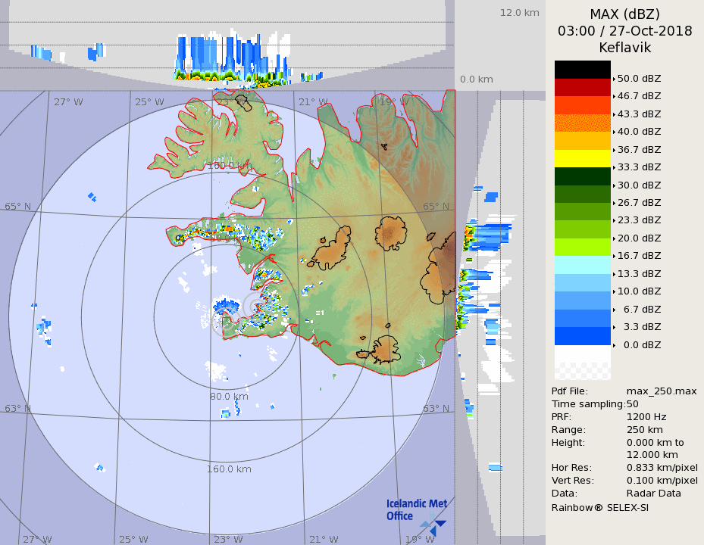704x545 pixels.
Task: Click the Rainbow SELEX-SI footer text
Action: click(599, 507)
